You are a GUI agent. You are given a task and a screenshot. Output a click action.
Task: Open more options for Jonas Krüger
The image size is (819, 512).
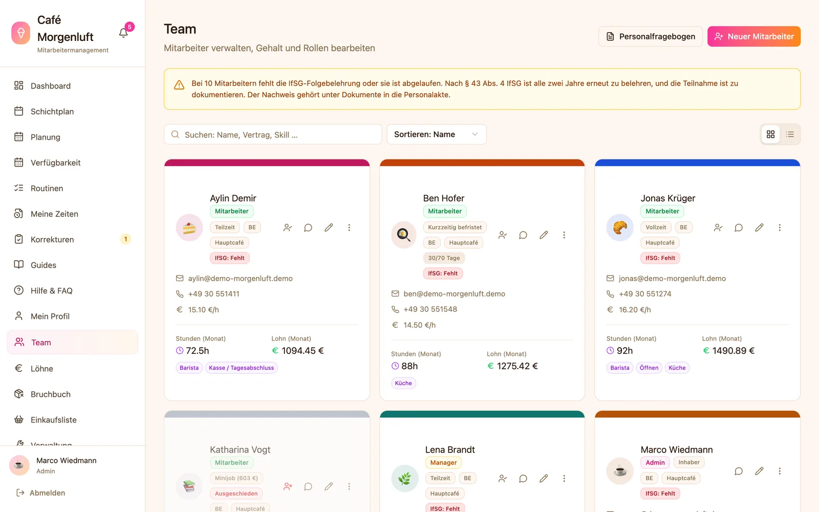click(780, 227)
